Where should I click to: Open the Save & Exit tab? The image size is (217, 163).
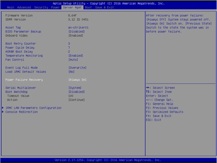tap(104, 7)
